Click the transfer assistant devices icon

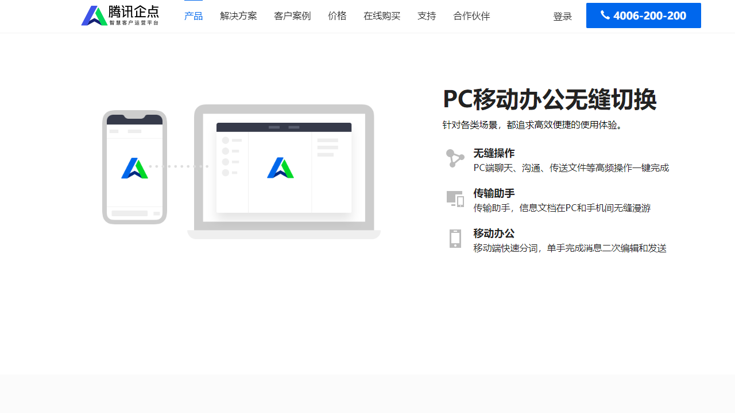point(455,198)
